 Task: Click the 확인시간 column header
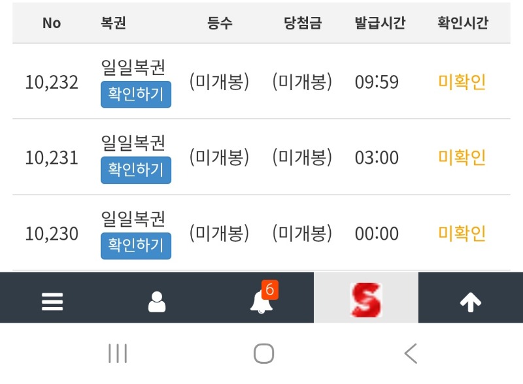tap(463, 23)
